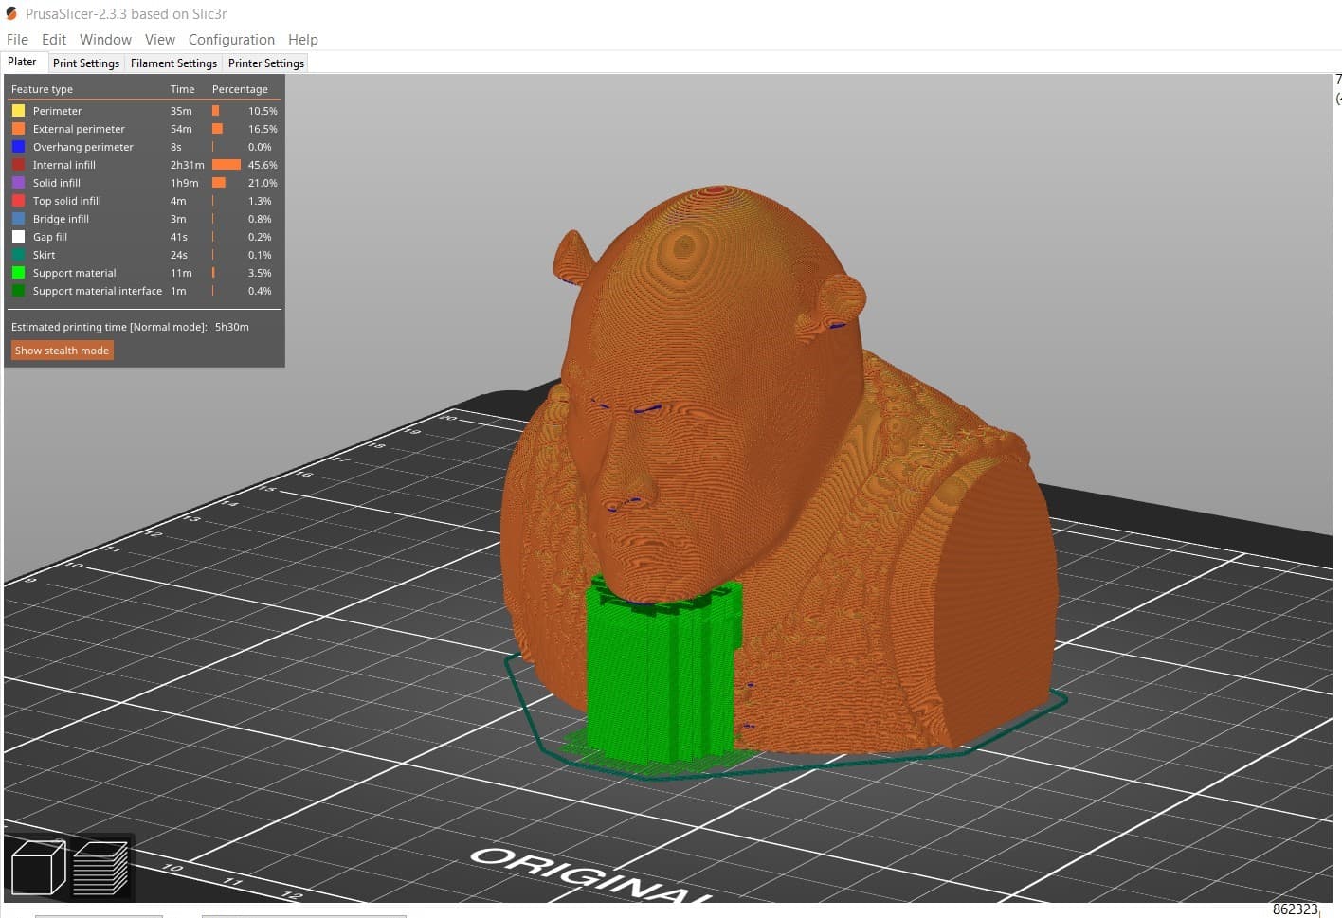The image size is (1342, 918).
Task: Open the Window menu
Action: (x=105, y=39)
